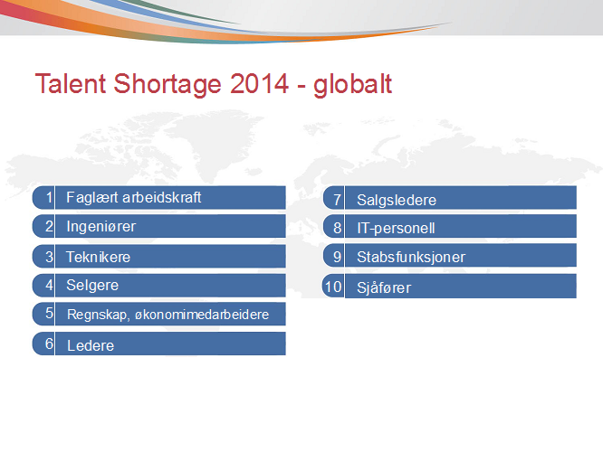Select the slide title 'Talent Shortage 2014 - globalt'

click(214, 84)
